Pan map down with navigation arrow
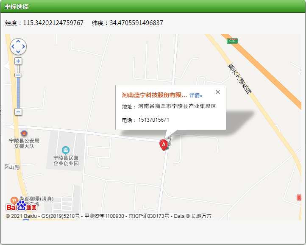The image size is (306, 245). pos(18,52)
